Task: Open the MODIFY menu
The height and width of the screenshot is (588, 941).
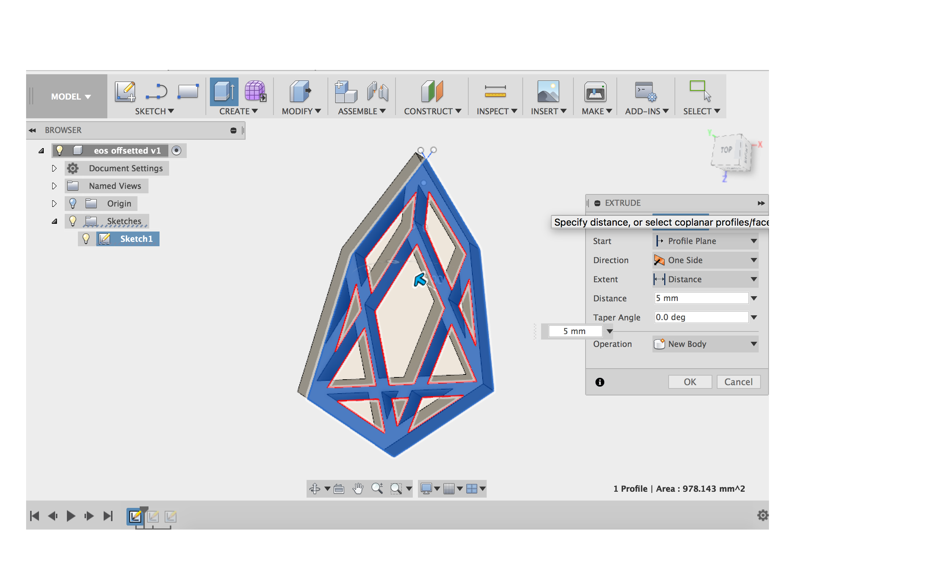Action: (301, 111)
